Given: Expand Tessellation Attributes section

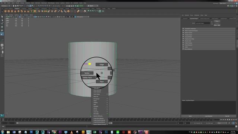Looking at the screenshot, I should point(209,29).
